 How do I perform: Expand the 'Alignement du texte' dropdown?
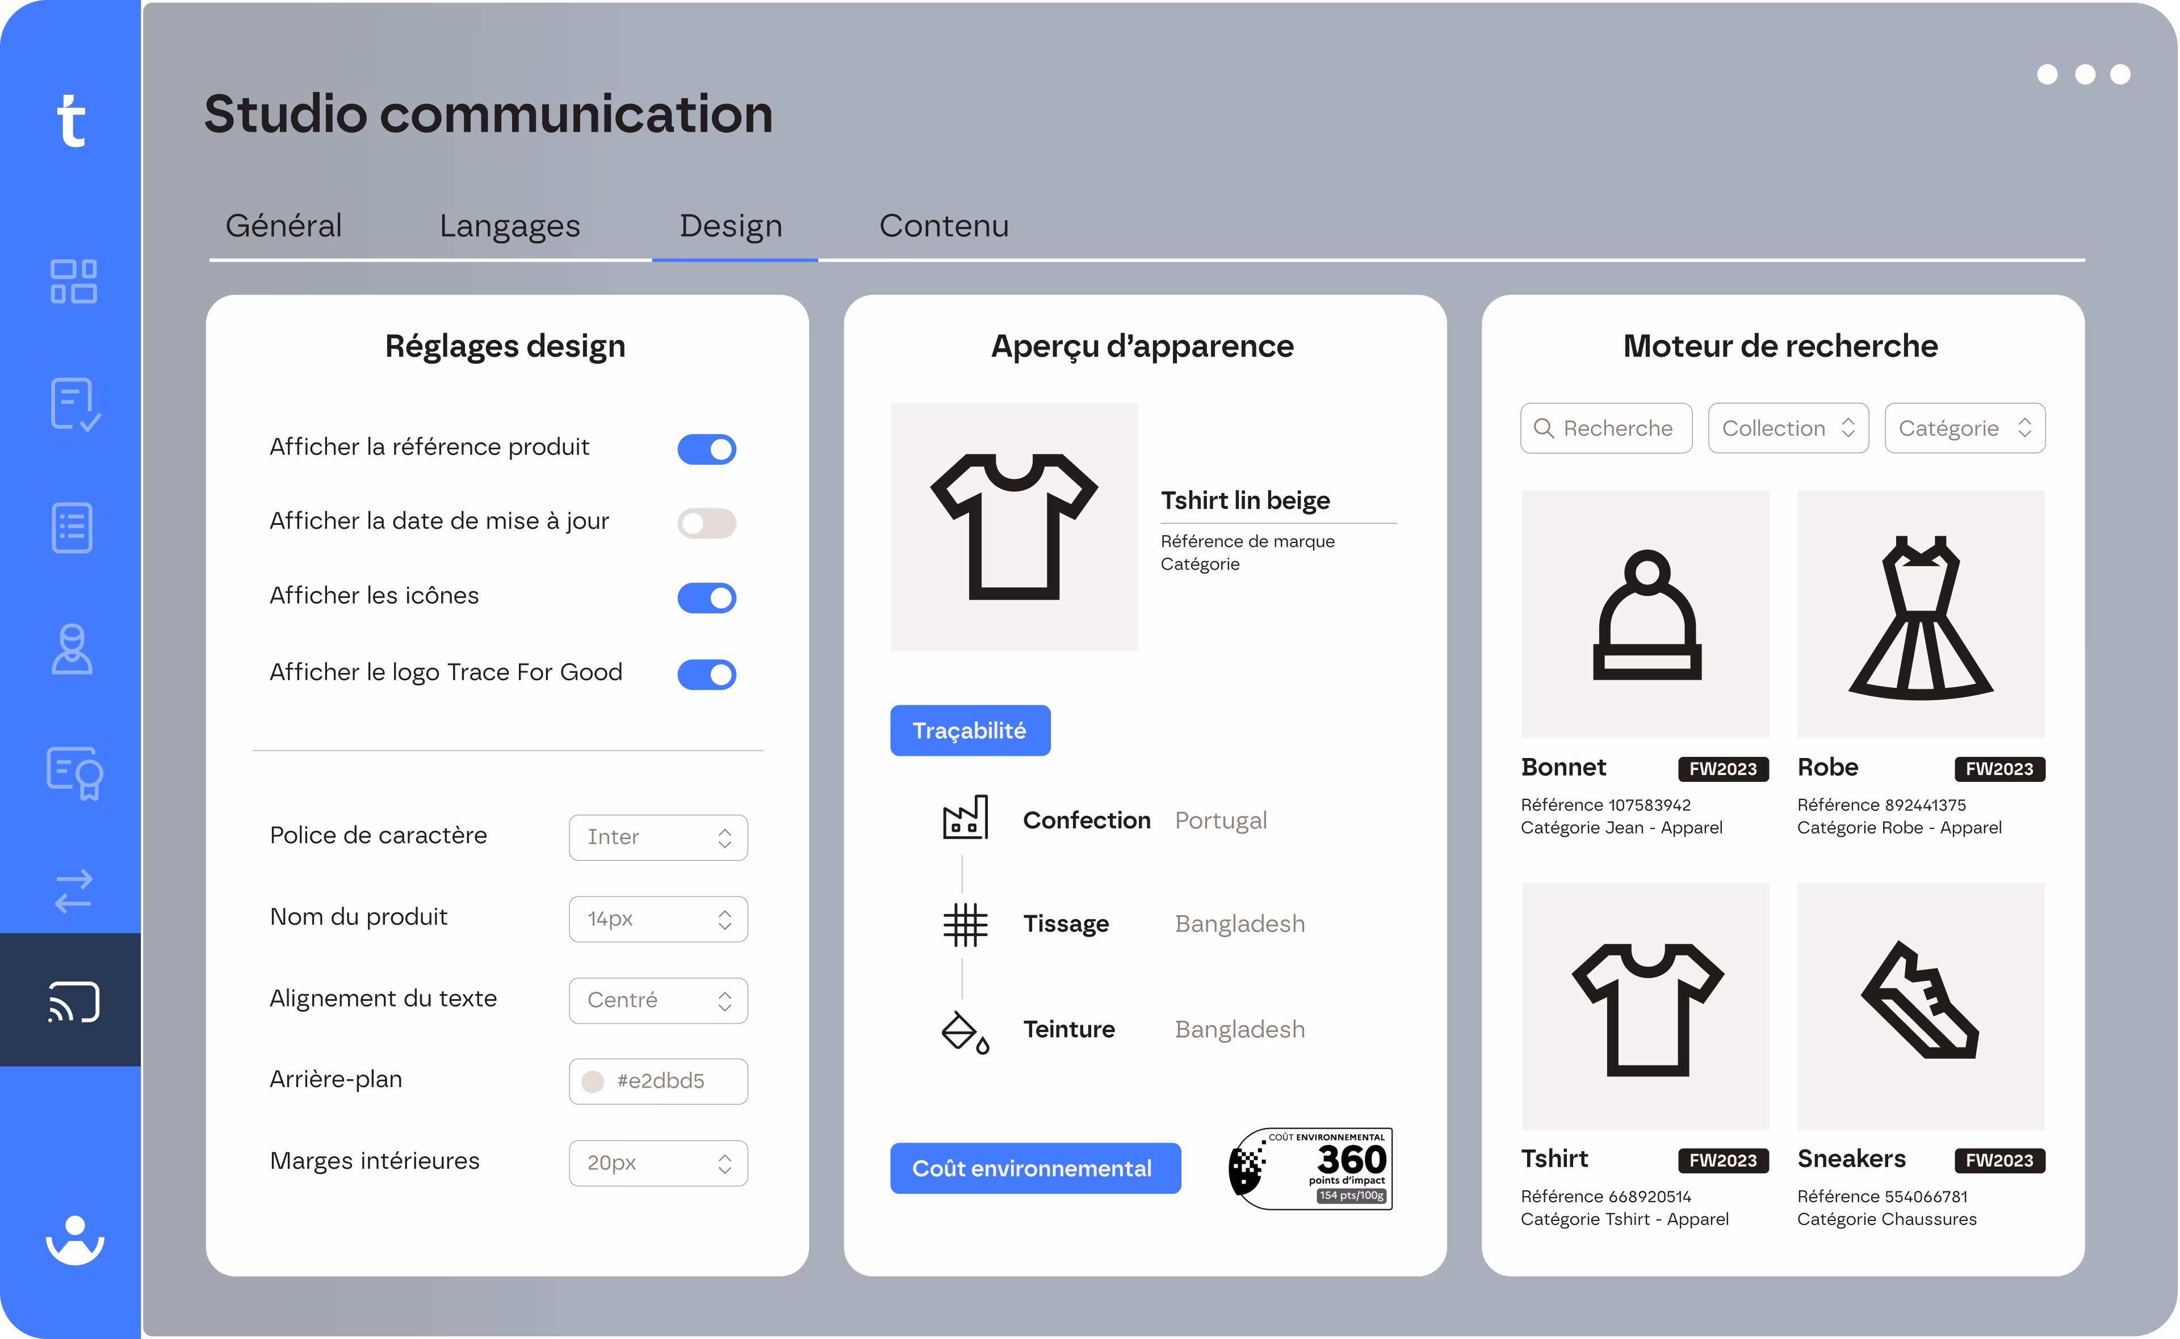tap(658, 1000)
